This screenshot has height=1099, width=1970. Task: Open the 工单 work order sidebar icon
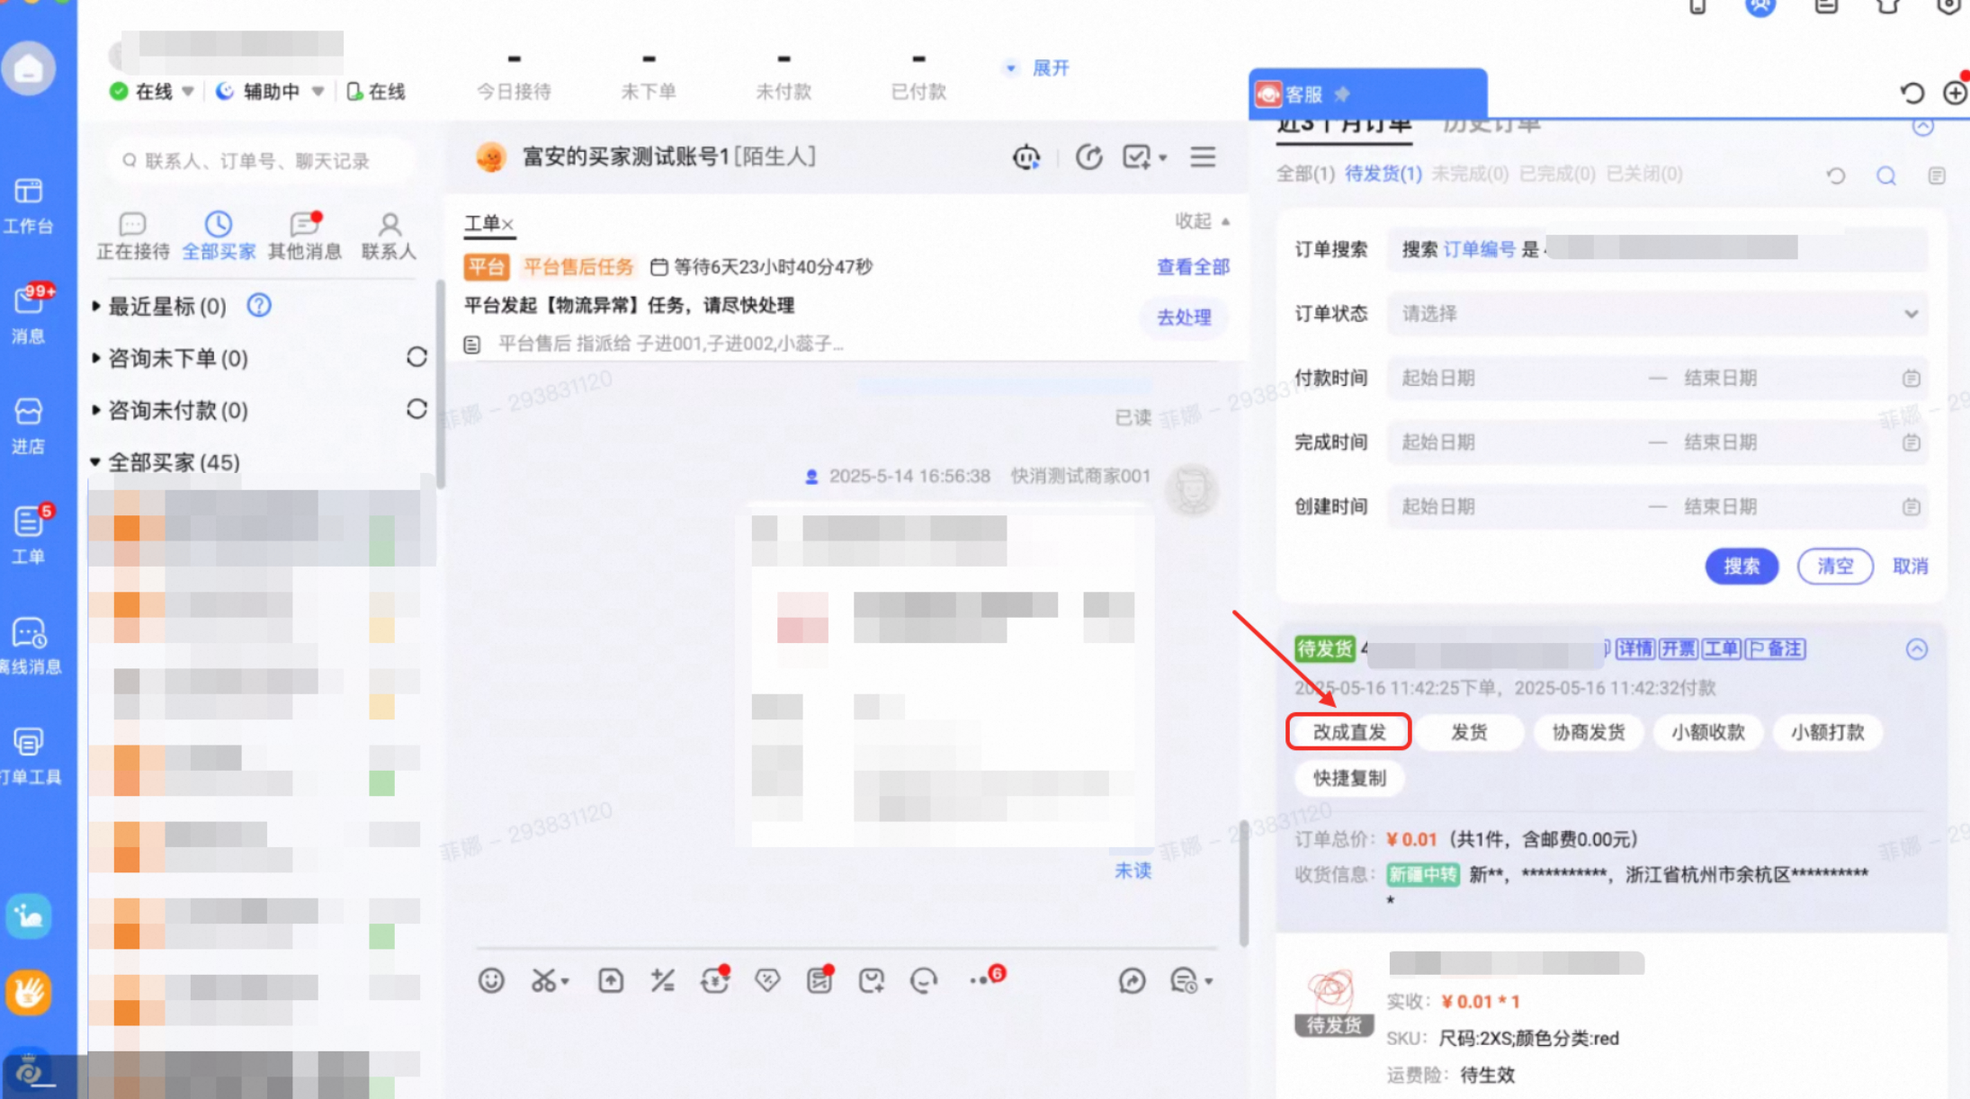pyautogui.click(x=28, y=535)
